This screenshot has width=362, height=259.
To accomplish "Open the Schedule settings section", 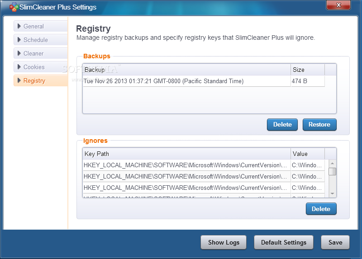I will point(41,40).
